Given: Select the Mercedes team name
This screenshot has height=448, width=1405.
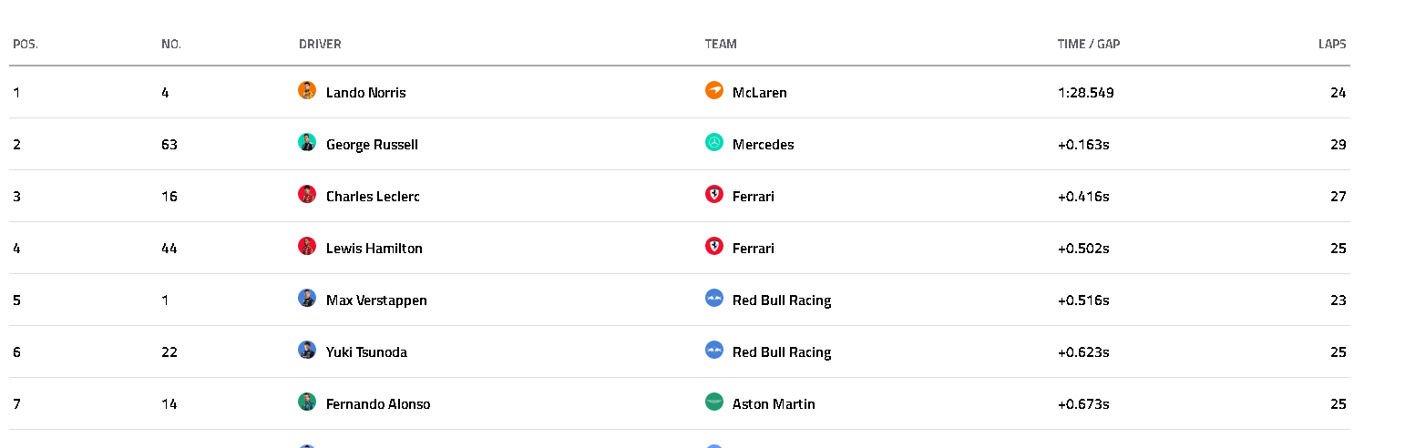Looking at the screenshot, I should click(763, 145).
